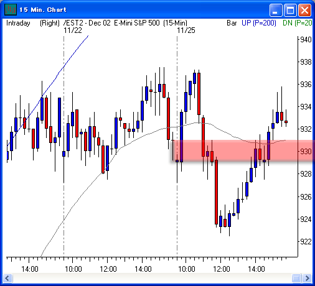Click the '11/25' date marker label
The width and height of the screenshot is (315, 286).
click(x=186, y=30)
